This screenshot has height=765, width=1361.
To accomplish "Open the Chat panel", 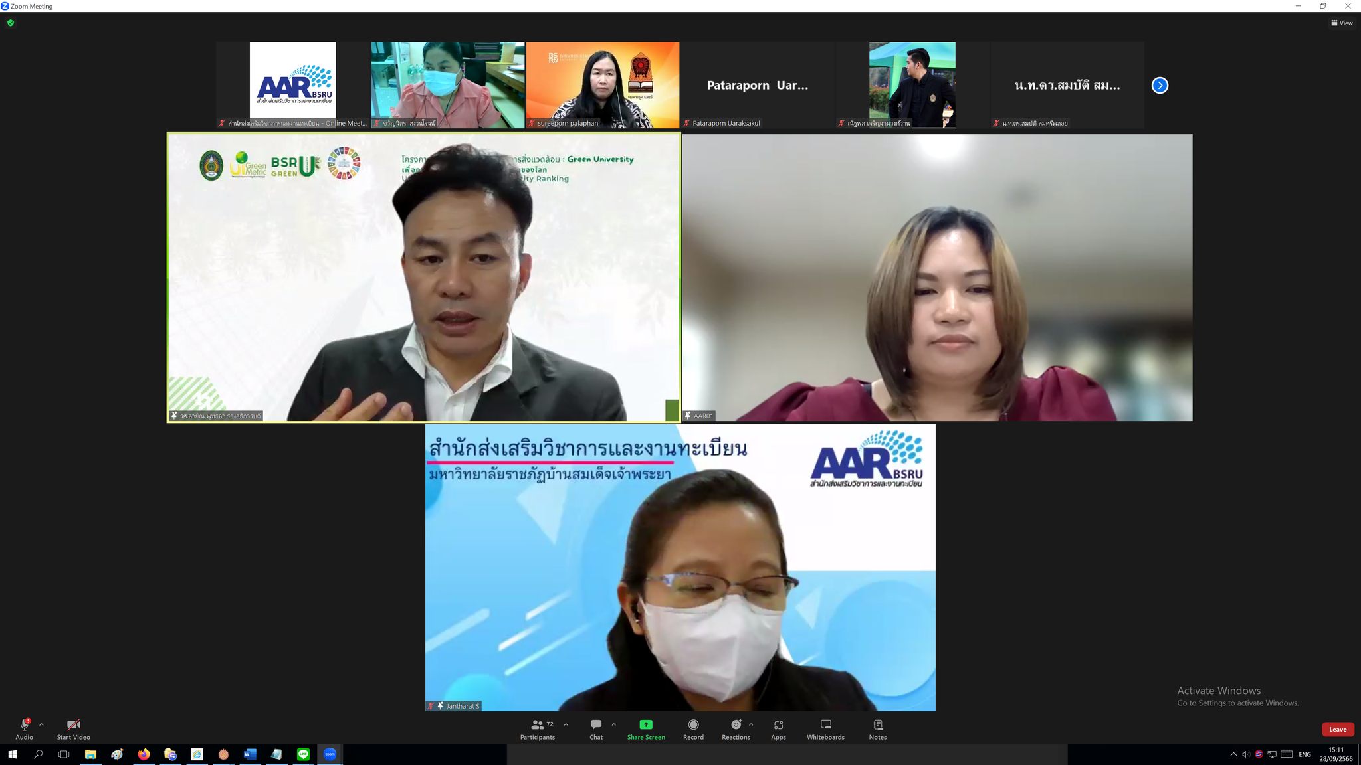I will [596, 728].
